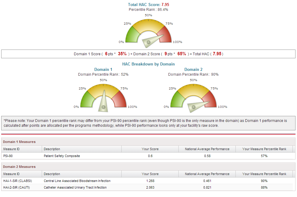Select green zone of Domain 1 gauge
Image resolution: width=297 pixels, height=197 pixels.
point(86,98)
